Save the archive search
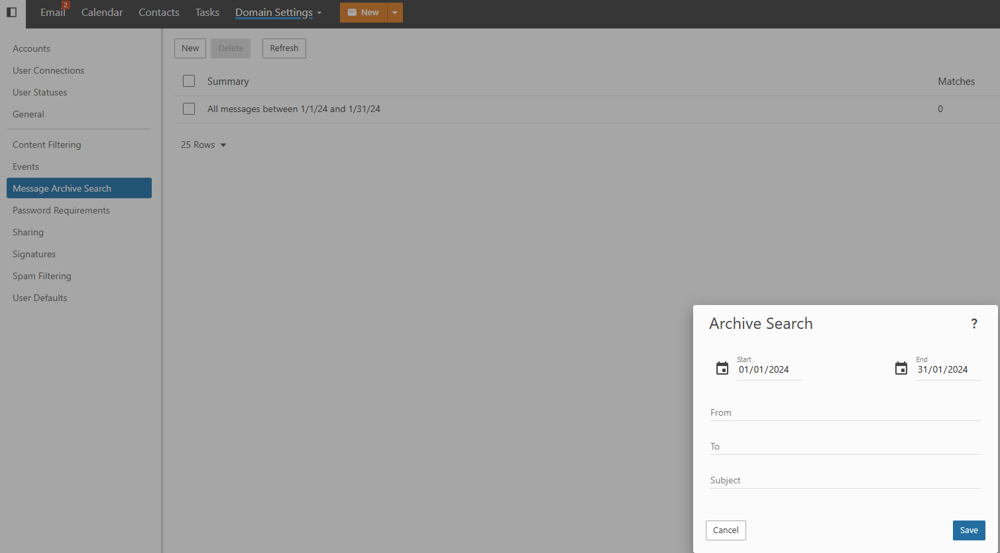This screenshot has width=1000, height=553. 968,530
